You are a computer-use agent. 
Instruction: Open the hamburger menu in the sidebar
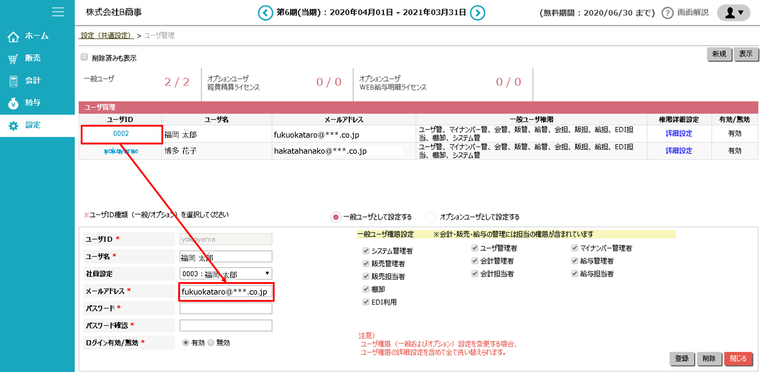(x=58, y=12)
